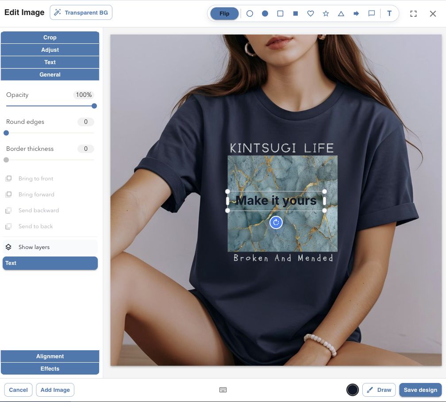Click the rotate handle under the text
This screenshot has width=446, height=402.
point(276,222)
